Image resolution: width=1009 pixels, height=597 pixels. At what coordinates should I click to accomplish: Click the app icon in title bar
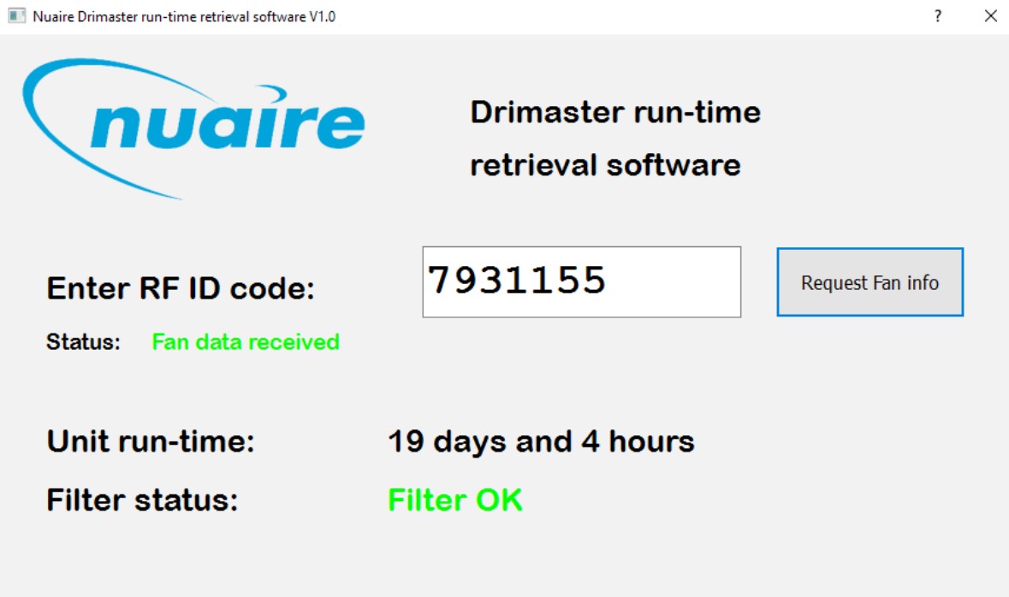point(16,16)
